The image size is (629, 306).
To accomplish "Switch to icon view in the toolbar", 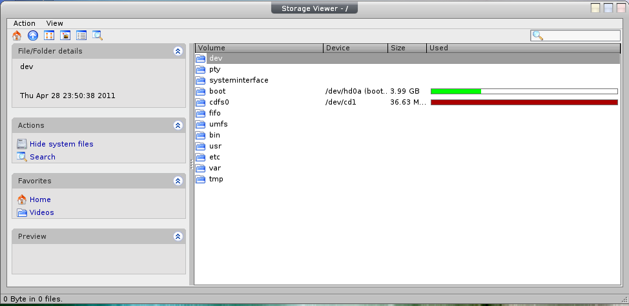I will pyautogui.click(x=49, y=36).
